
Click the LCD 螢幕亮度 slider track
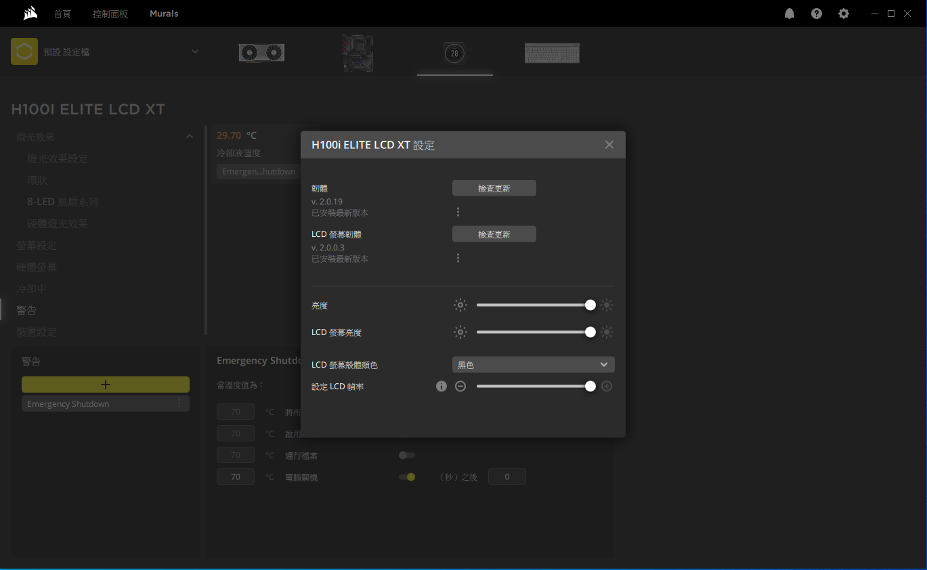[534, 332]
